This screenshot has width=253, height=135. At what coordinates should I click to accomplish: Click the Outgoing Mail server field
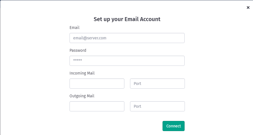click(97, 106)
